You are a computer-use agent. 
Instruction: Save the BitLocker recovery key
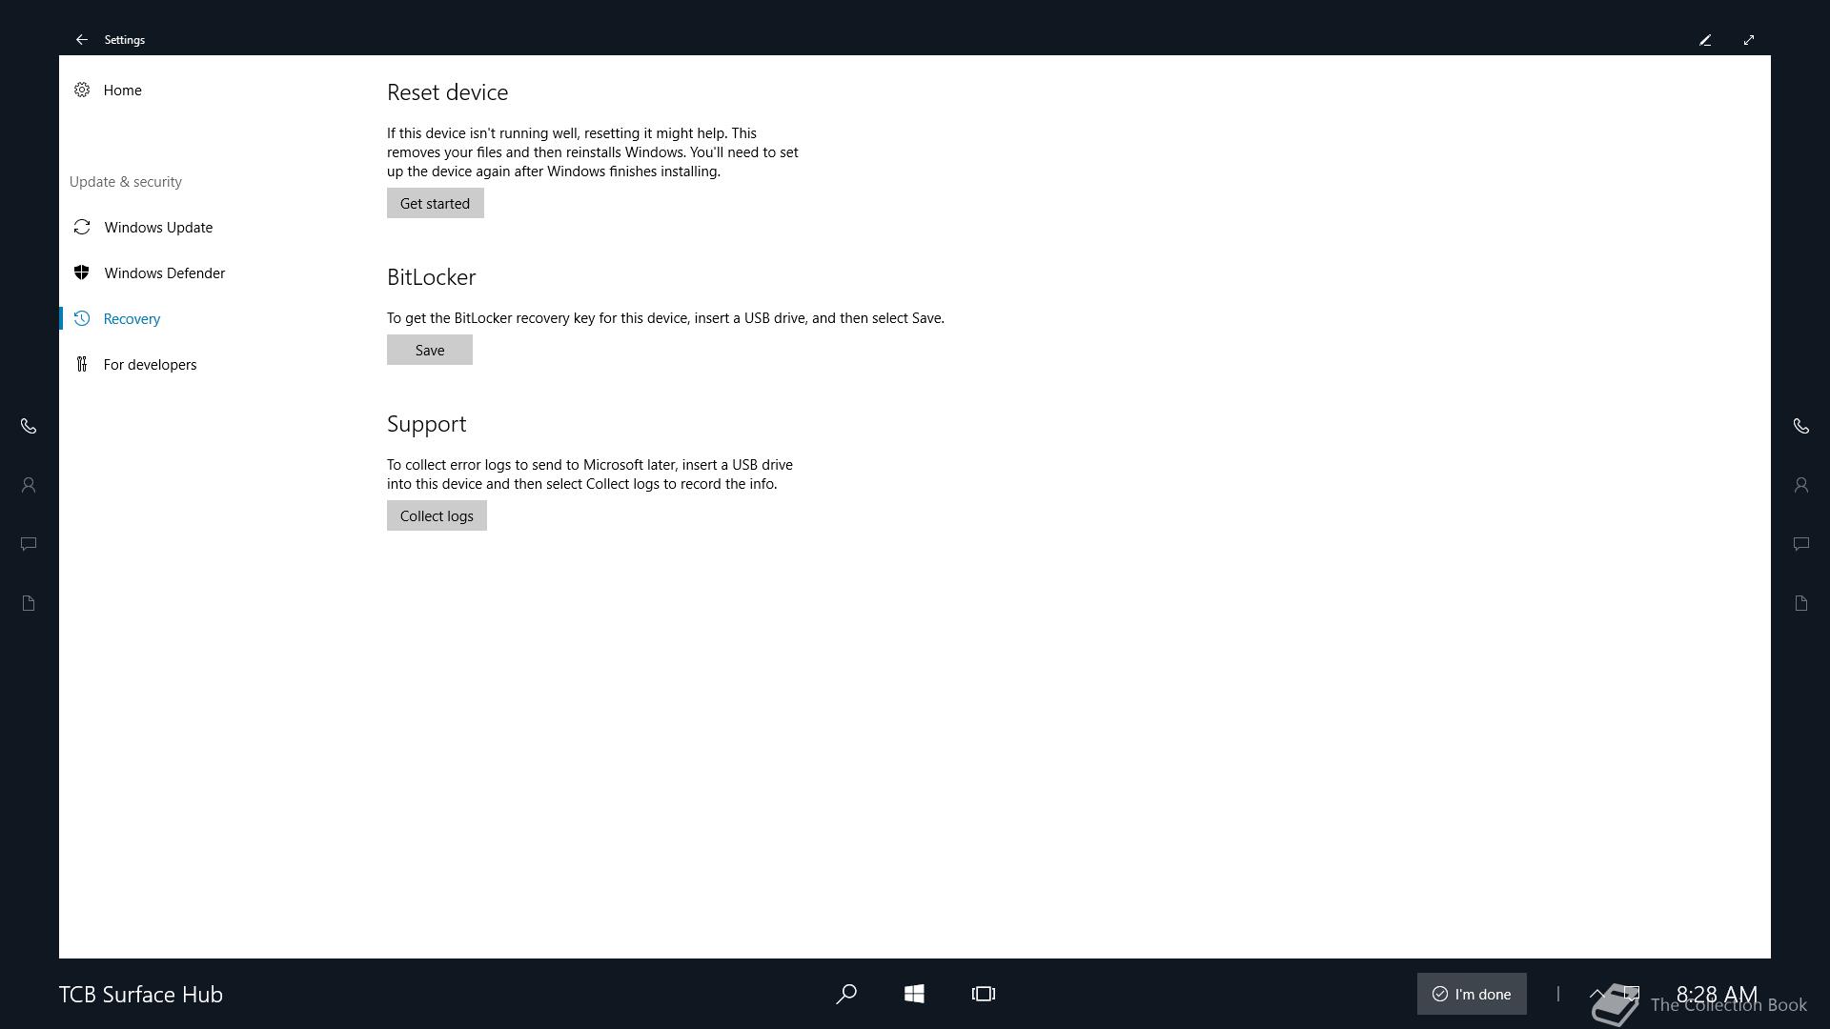pos(429,350)
